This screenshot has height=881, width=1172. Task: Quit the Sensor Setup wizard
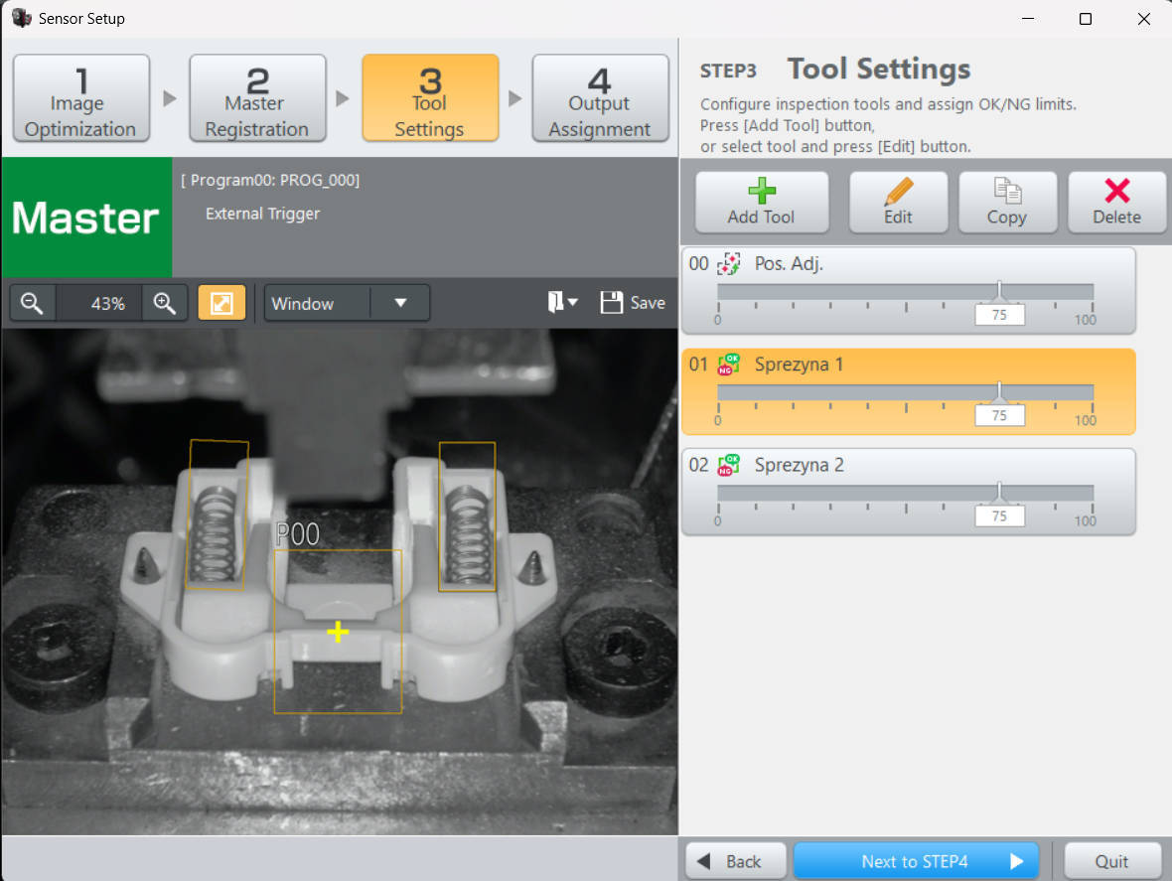click(1111, 860)
